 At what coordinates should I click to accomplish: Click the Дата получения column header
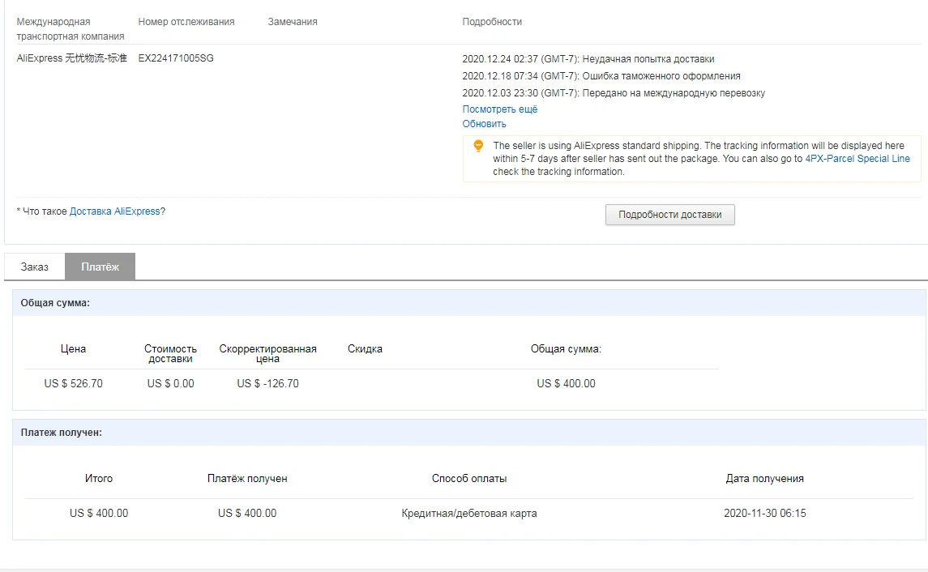point(764,479)
